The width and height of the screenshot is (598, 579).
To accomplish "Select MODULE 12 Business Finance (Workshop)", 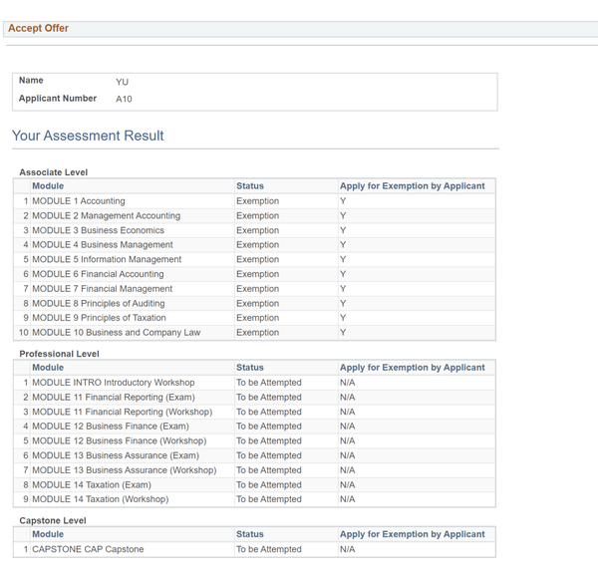I will [119, 440].
